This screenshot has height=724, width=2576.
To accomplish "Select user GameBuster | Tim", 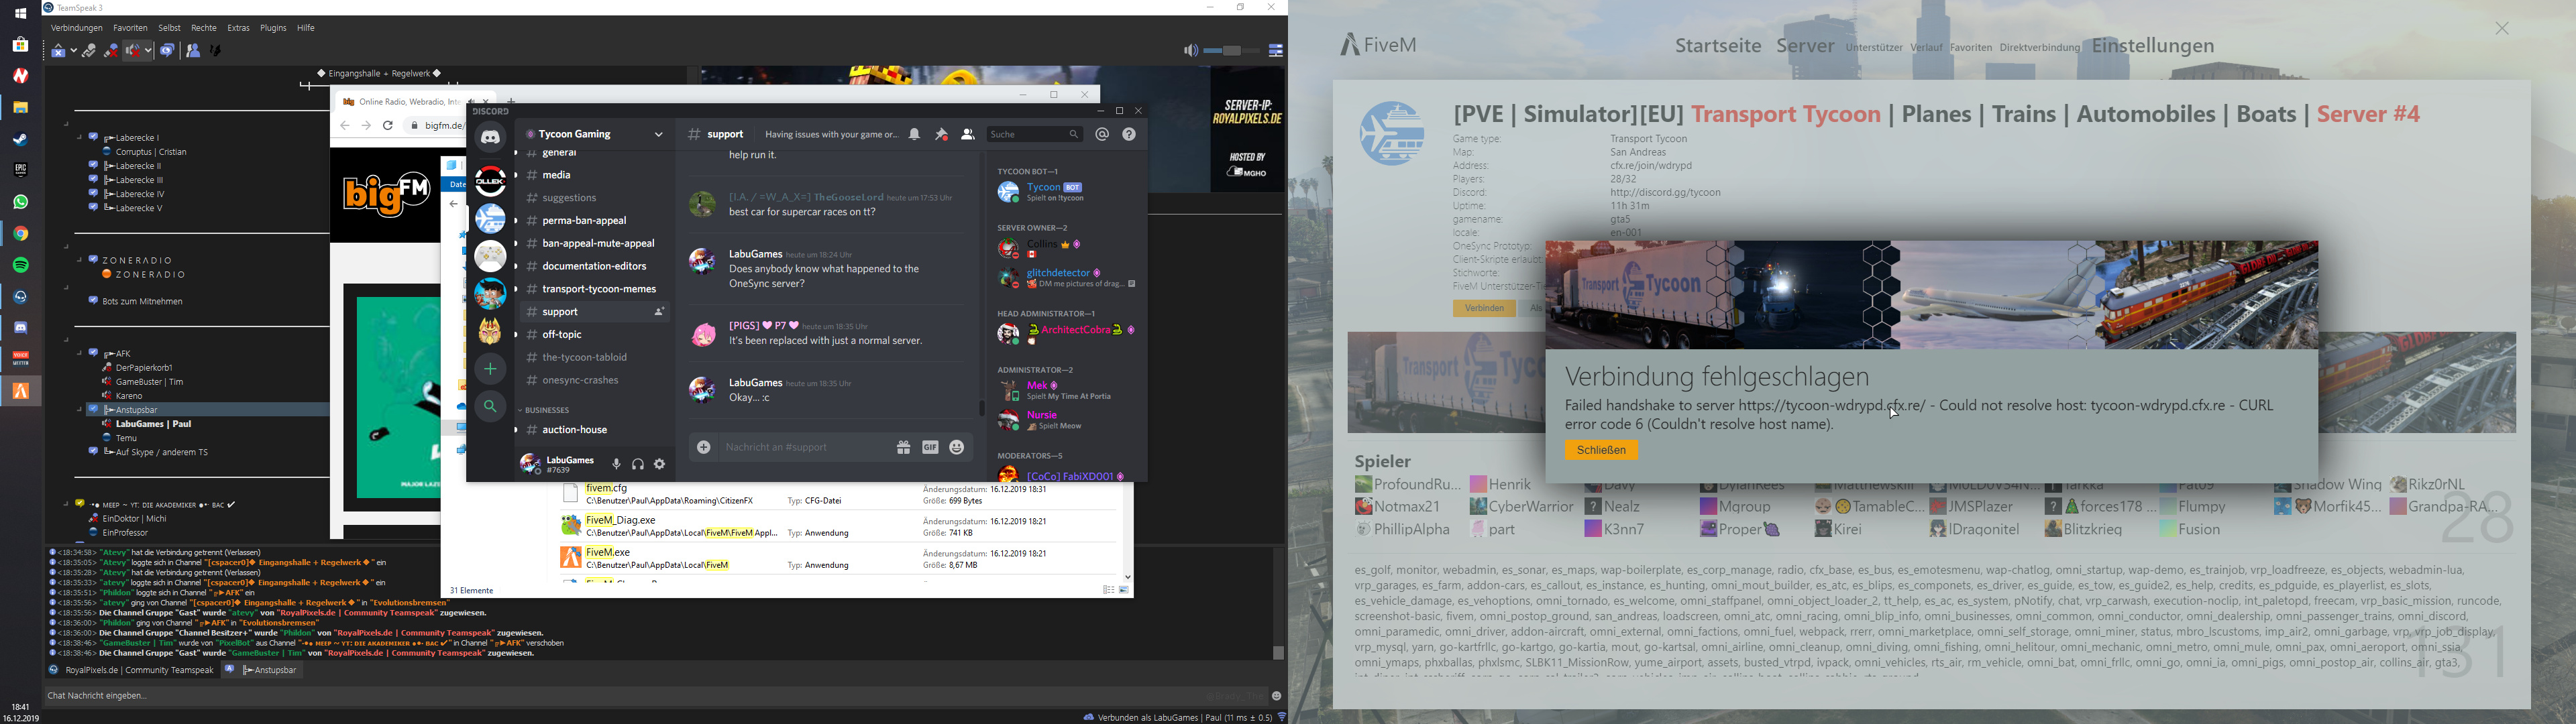I will 150,382.
